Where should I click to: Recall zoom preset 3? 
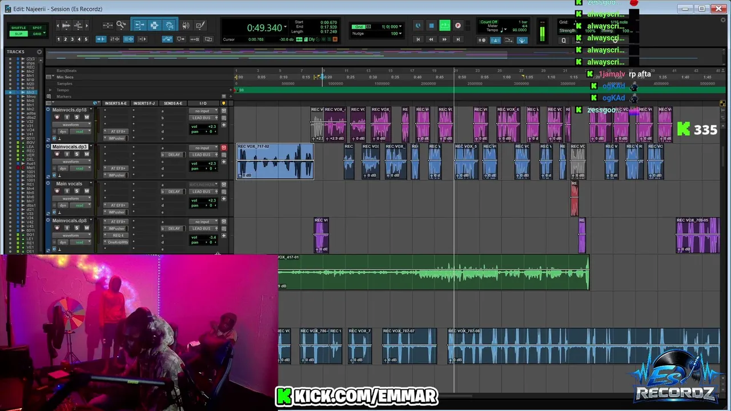click(x=72, y=39)
